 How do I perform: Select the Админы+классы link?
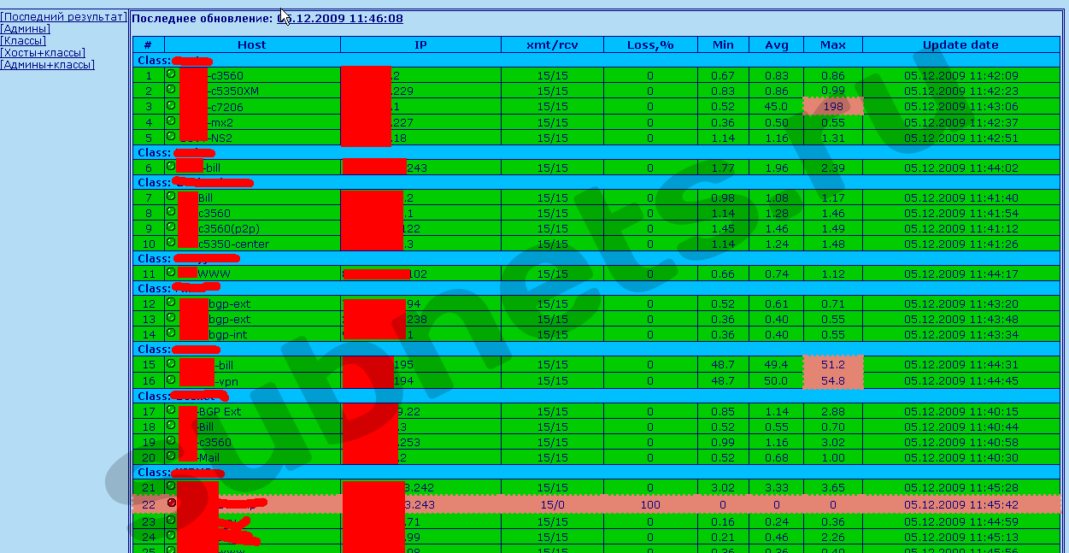pyautogui.click(x=47, y=65)
